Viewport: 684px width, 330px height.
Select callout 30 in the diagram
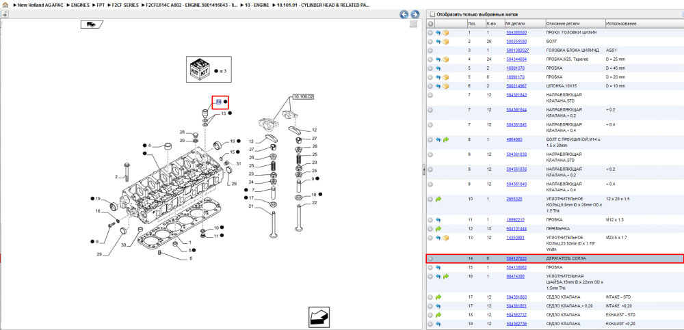(123, 245)
